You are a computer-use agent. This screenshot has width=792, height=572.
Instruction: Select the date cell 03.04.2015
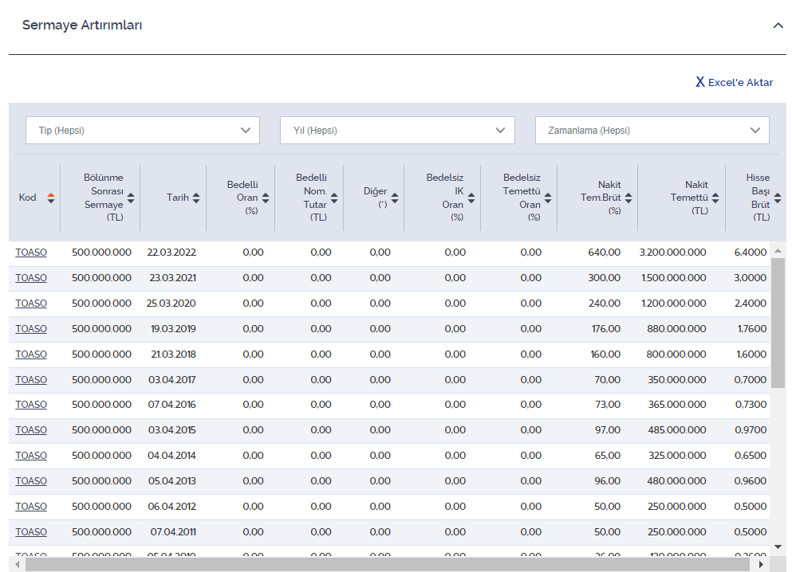tap(171, 429)
